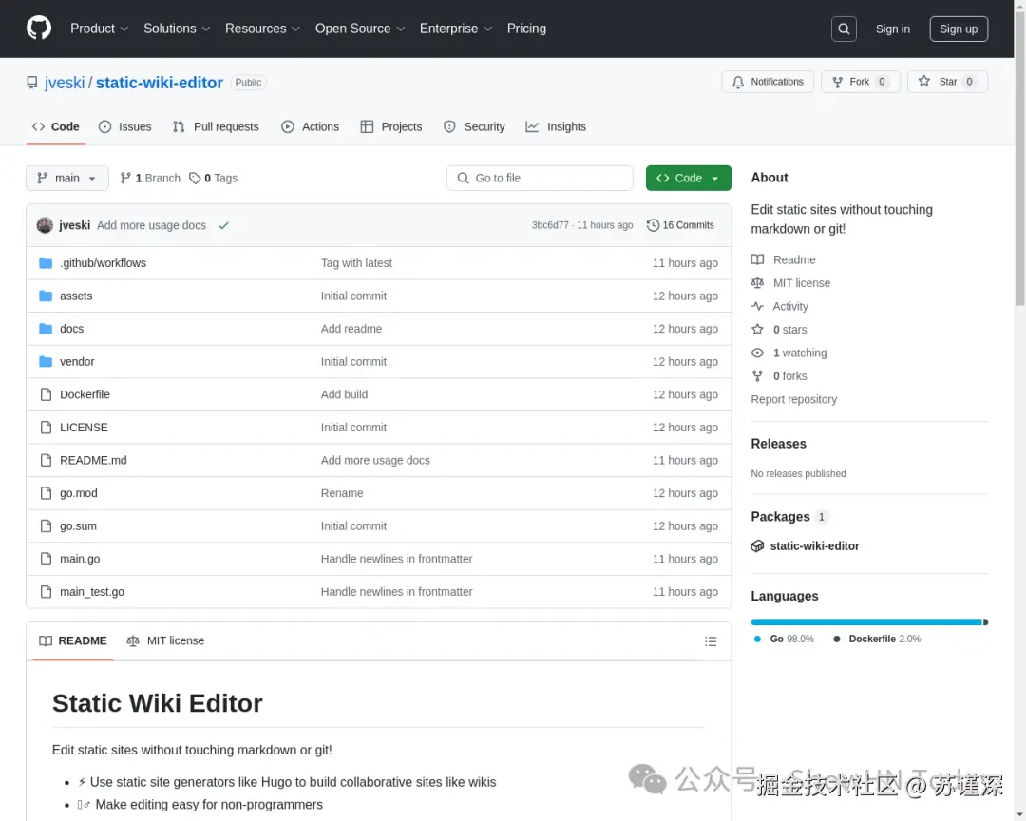Star the static-wiki-editor repository
Screen dimensions: 1026x821
click(947, 82)
